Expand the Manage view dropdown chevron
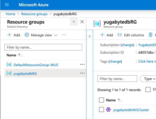Screen dimensions: 156x119 (56, 35)
